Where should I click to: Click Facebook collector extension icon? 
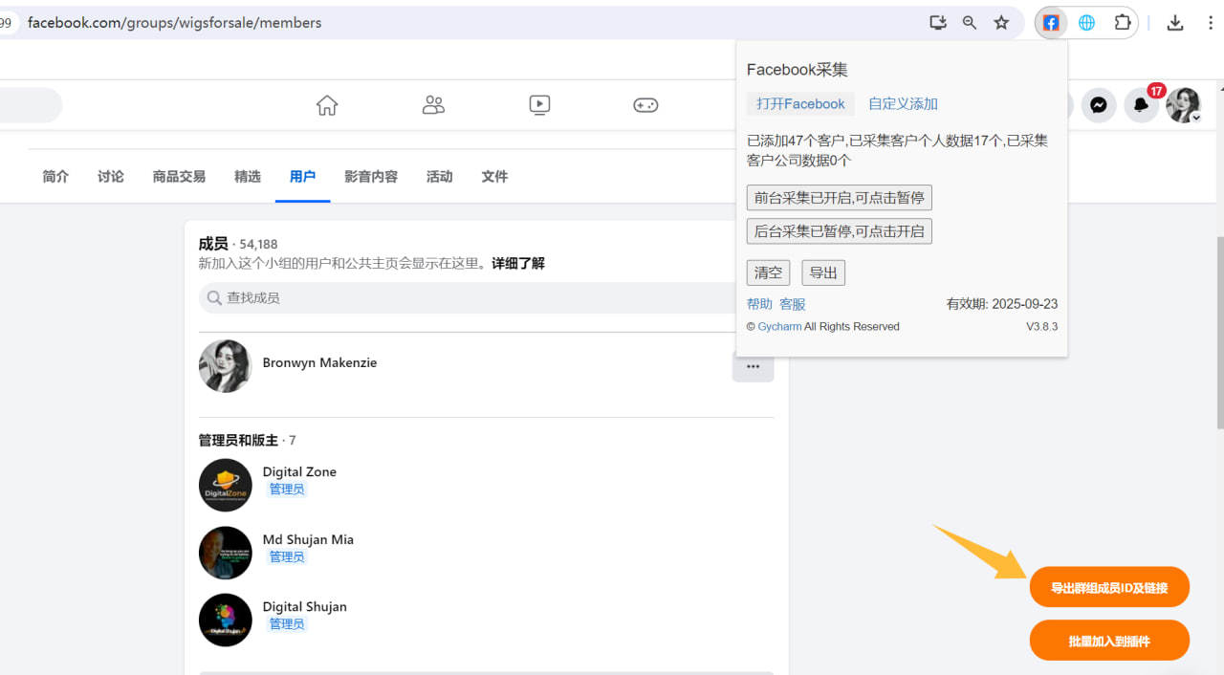click(x=1051, y=23)
